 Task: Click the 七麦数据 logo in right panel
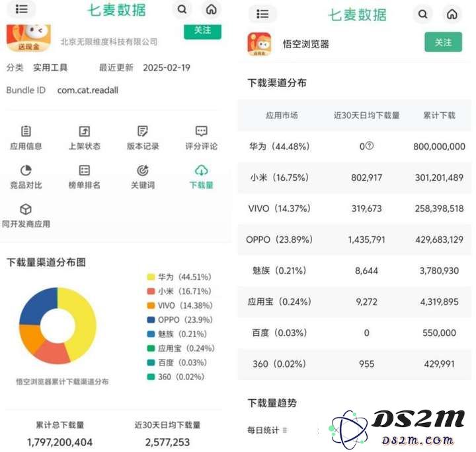(x=358, y=15)
